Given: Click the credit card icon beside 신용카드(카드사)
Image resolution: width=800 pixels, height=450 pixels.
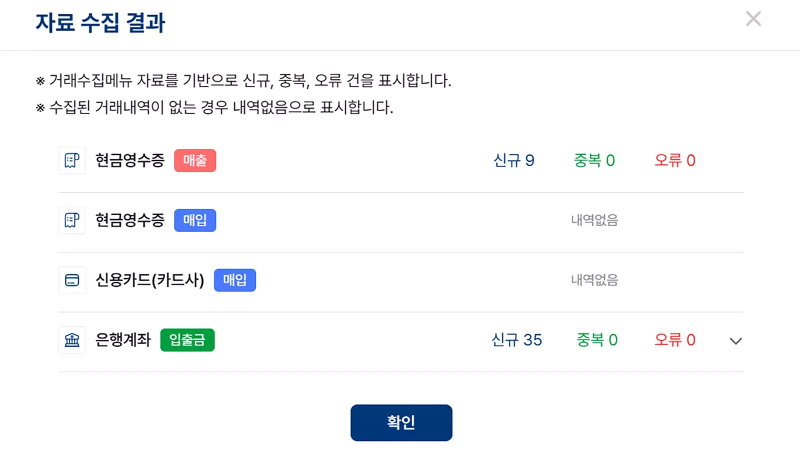Looking at the screenshot, I should click(72, 280).
